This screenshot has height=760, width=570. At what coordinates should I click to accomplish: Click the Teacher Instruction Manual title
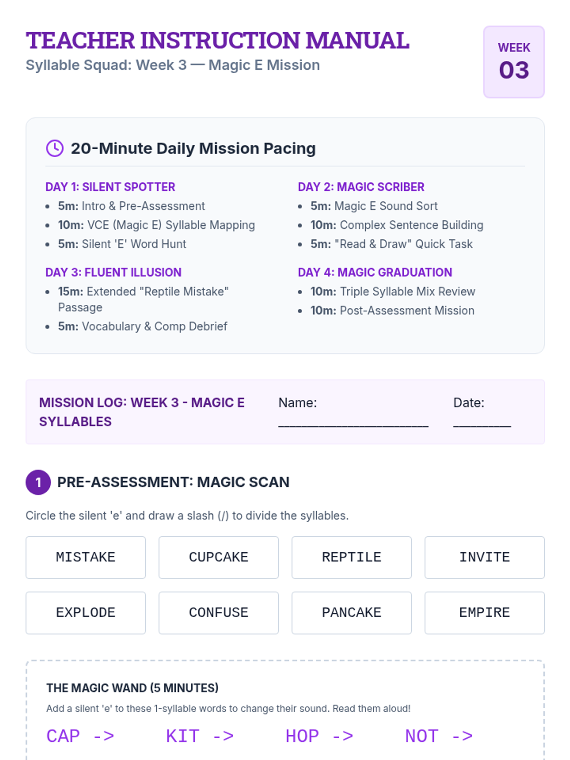point(218,40)
